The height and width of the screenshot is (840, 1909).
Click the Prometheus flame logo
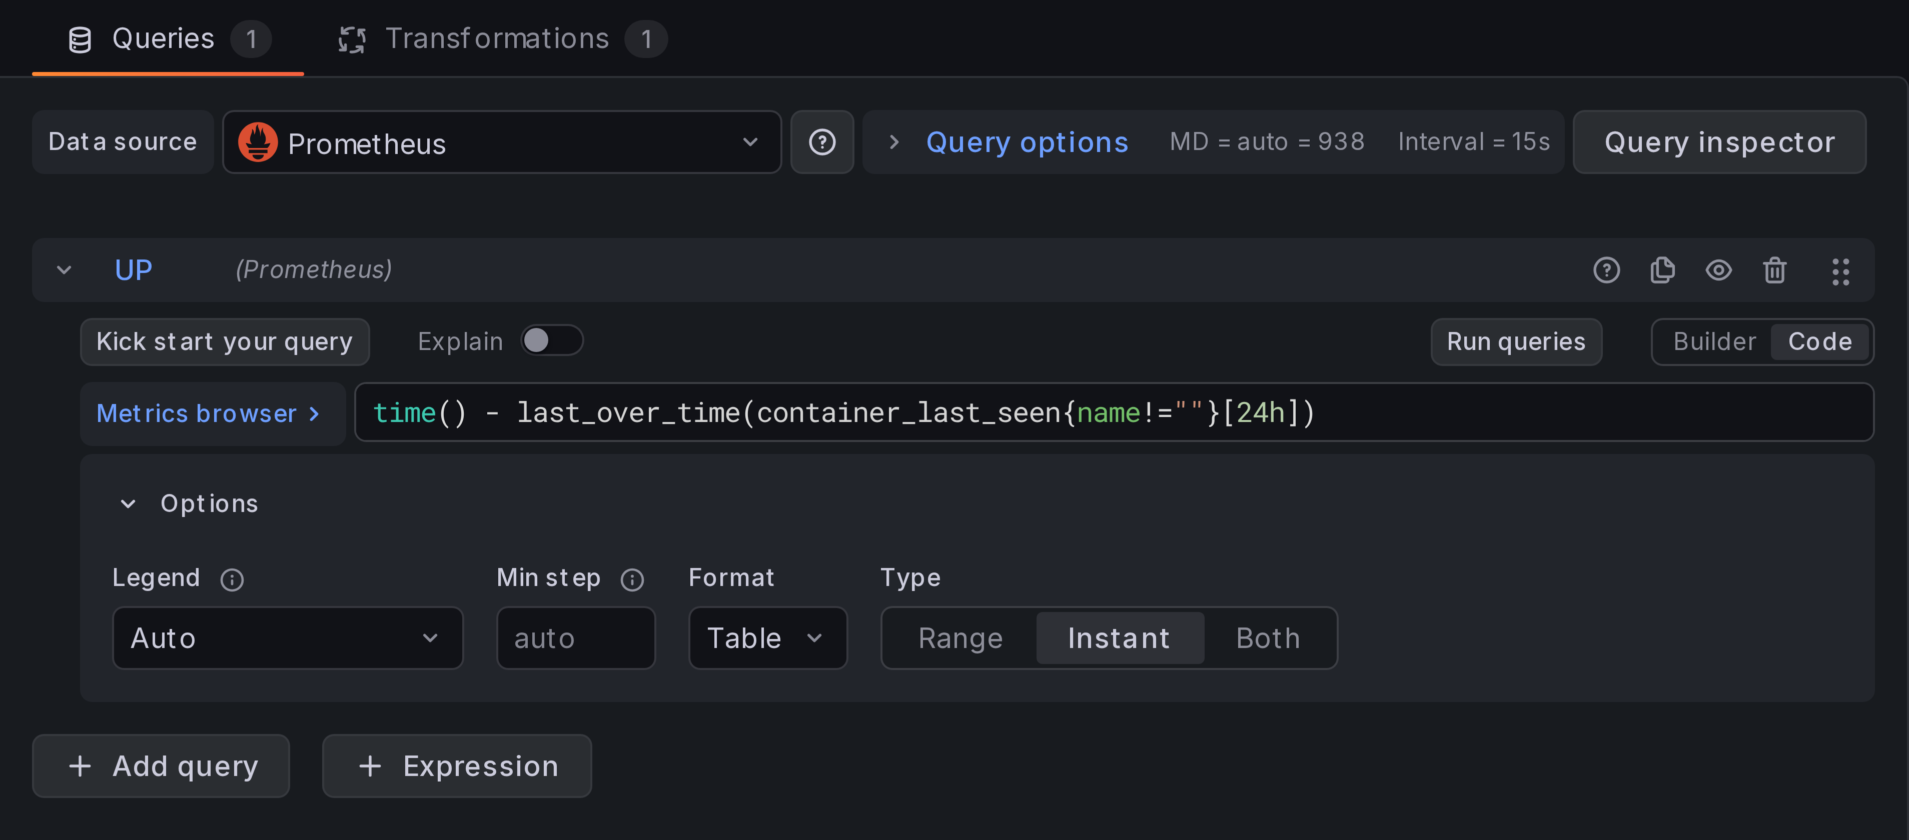tap(258, 142)
